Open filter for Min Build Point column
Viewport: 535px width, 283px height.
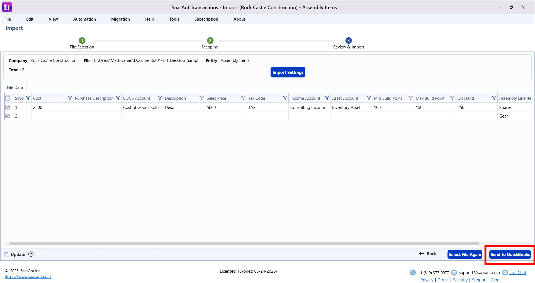tap(410, 98)
